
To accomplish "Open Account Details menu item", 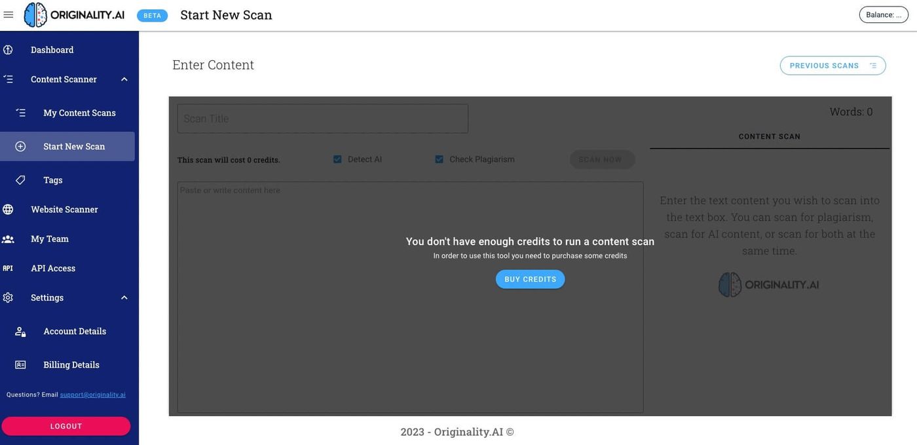I will point(75,331).
